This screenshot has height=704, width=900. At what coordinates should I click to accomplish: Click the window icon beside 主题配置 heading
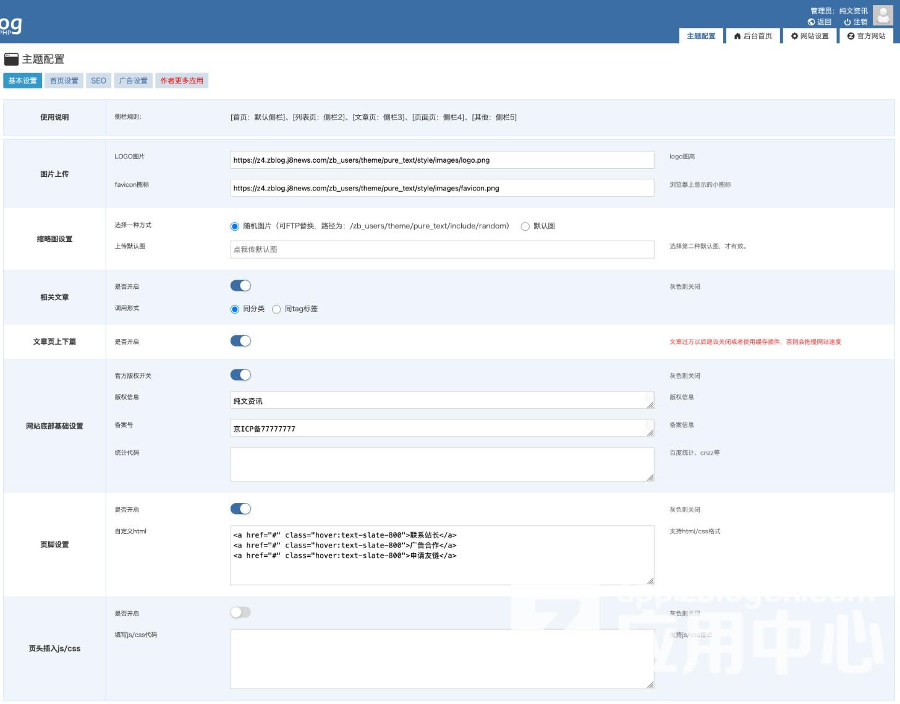11,59
